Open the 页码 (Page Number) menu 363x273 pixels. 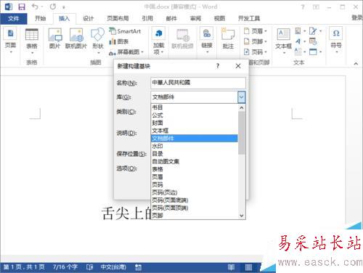(x=255, y=52)
